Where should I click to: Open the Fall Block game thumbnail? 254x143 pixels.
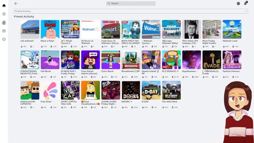click(x=50, y=60)
